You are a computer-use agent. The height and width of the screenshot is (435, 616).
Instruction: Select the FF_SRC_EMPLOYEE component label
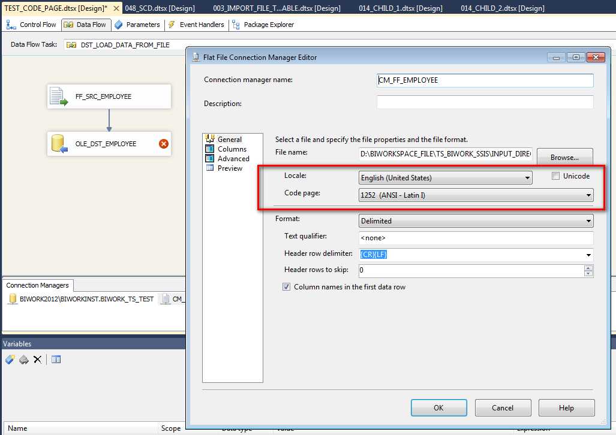tap(103, 96)
